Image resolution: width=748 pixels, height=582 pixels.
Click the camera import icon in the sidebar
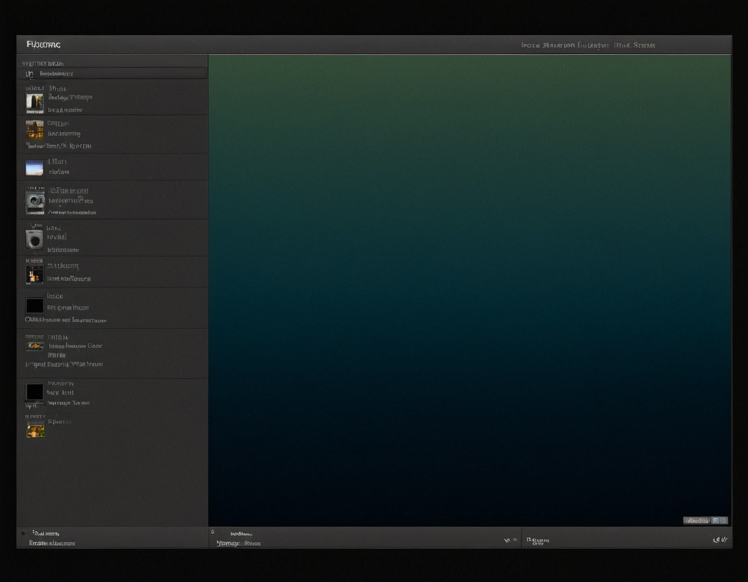pyautogui.click(x=35, y=201)
